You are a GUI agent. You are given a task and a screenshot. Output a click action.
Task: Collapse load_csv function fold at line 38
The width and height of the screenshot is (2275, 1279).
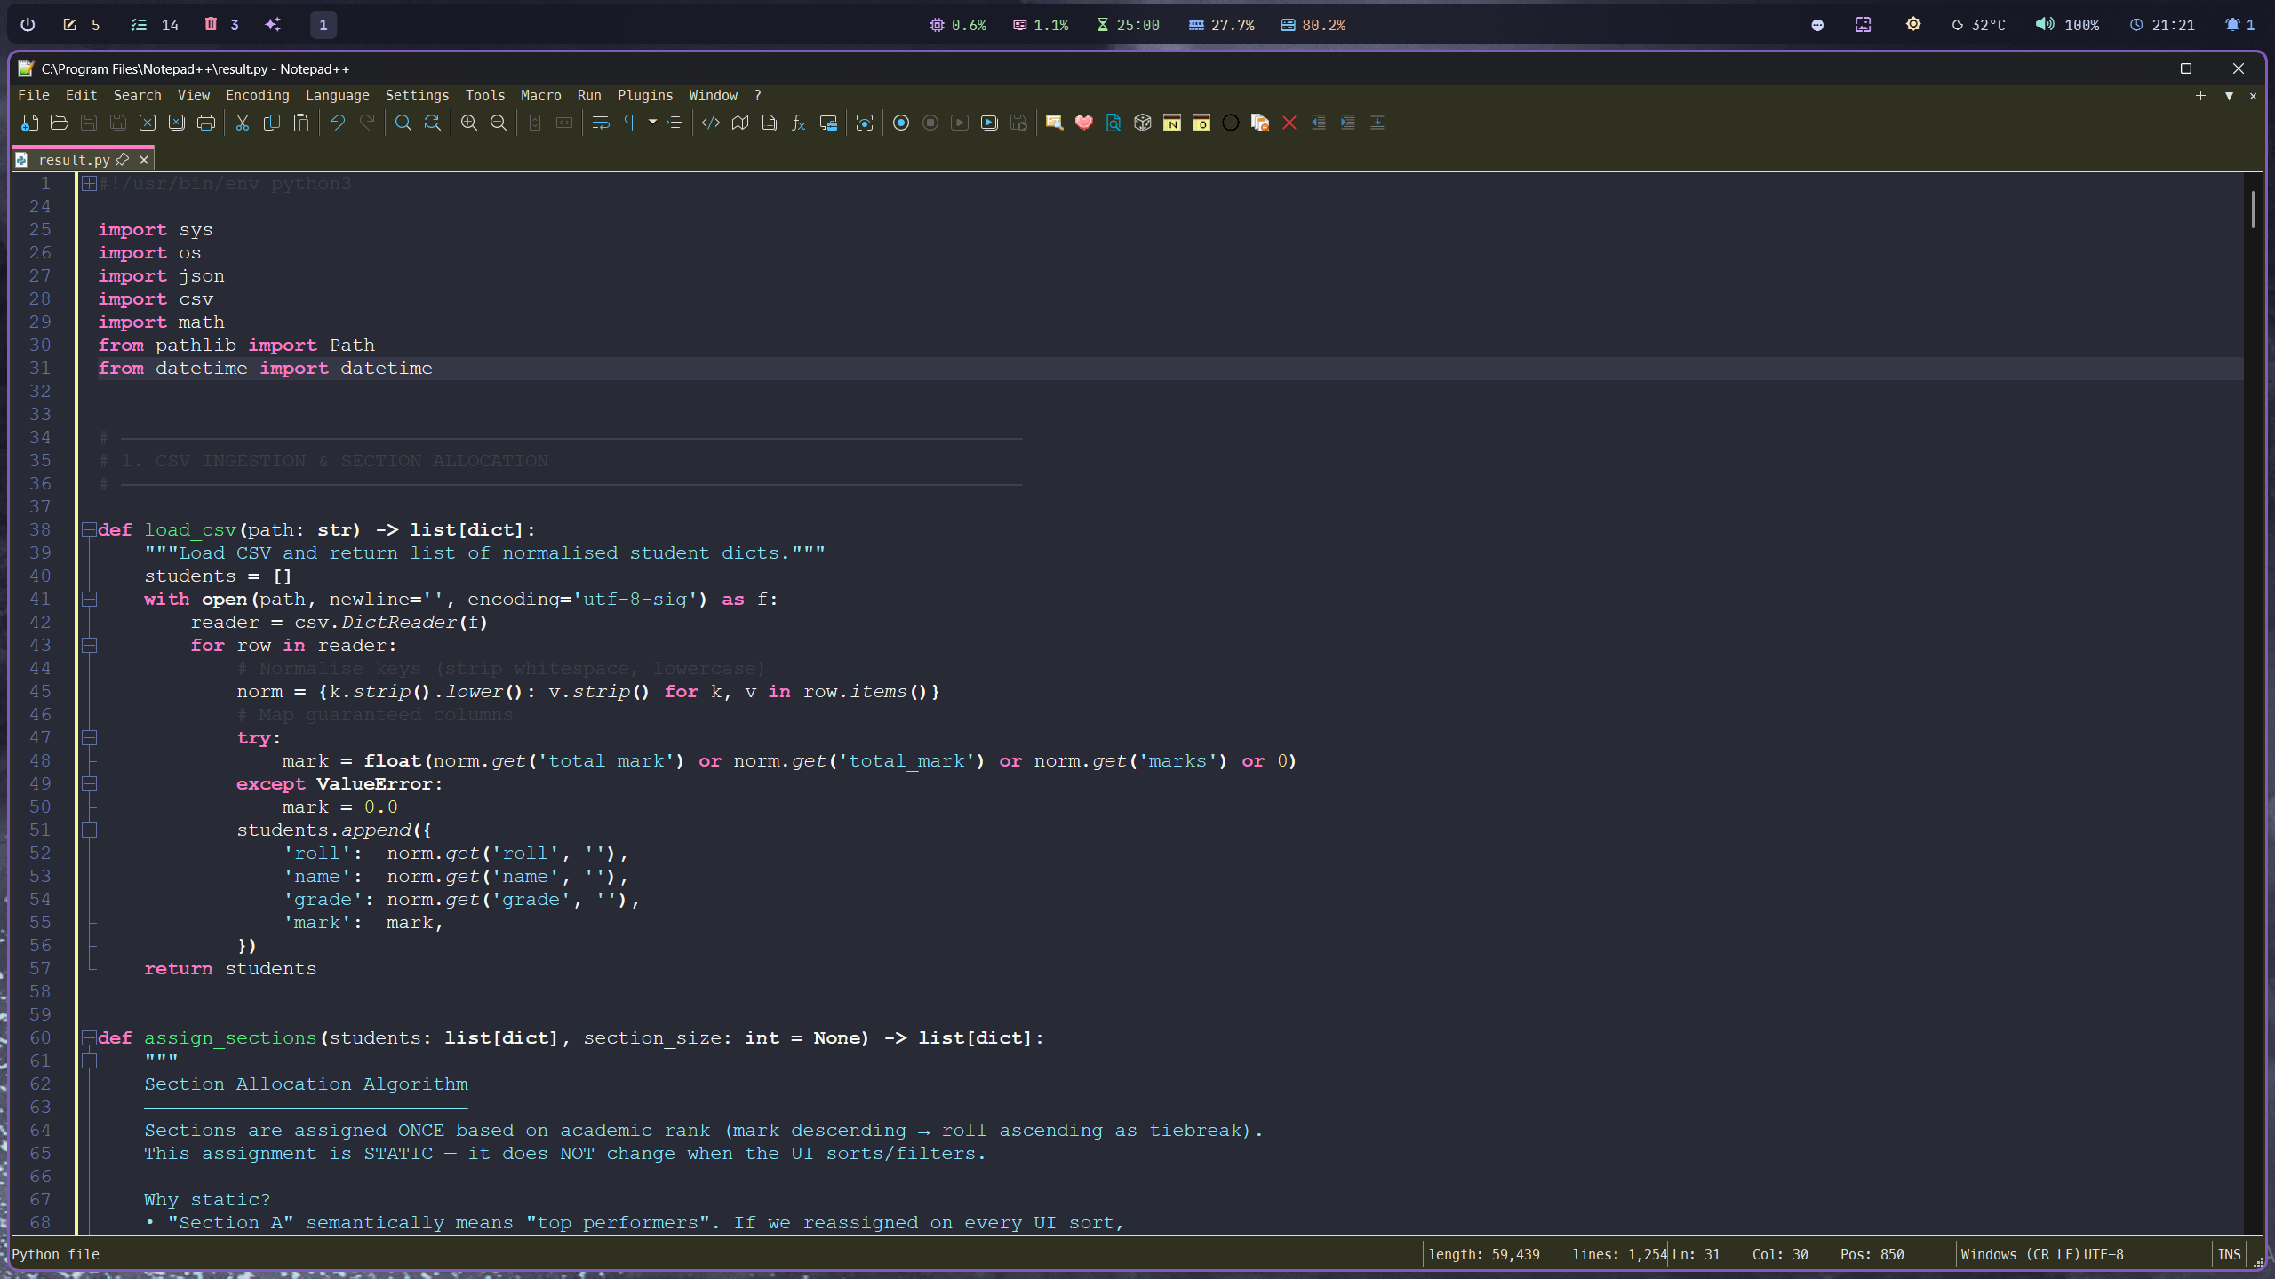tap(89, 529)
